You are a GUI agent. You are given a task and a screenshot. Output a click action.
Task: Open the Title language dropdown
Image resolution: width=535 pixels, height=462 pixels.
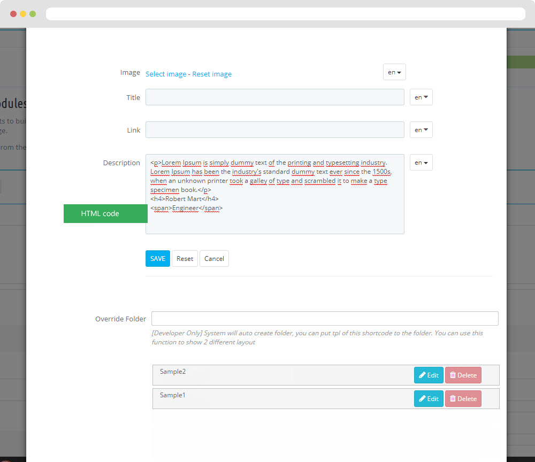tap(421, 97)
